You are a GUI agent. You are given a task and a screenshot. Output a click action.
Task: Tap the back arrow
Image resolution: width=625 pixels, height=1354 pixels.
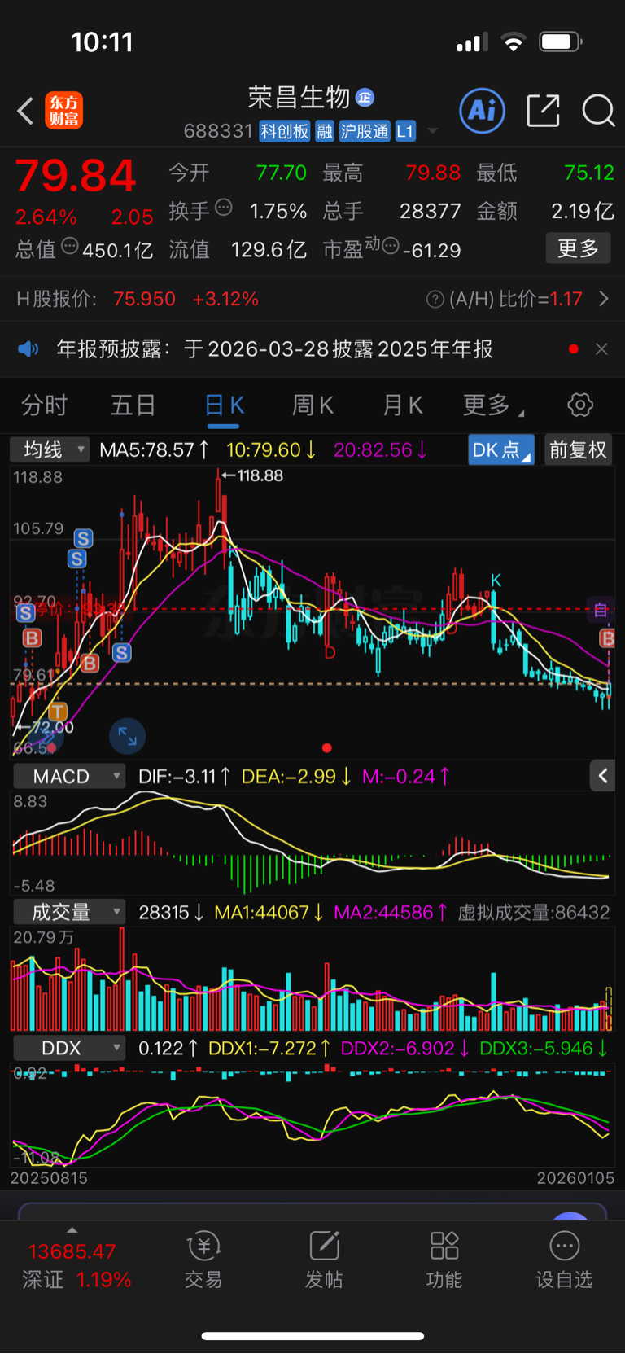tap(25, 111)
